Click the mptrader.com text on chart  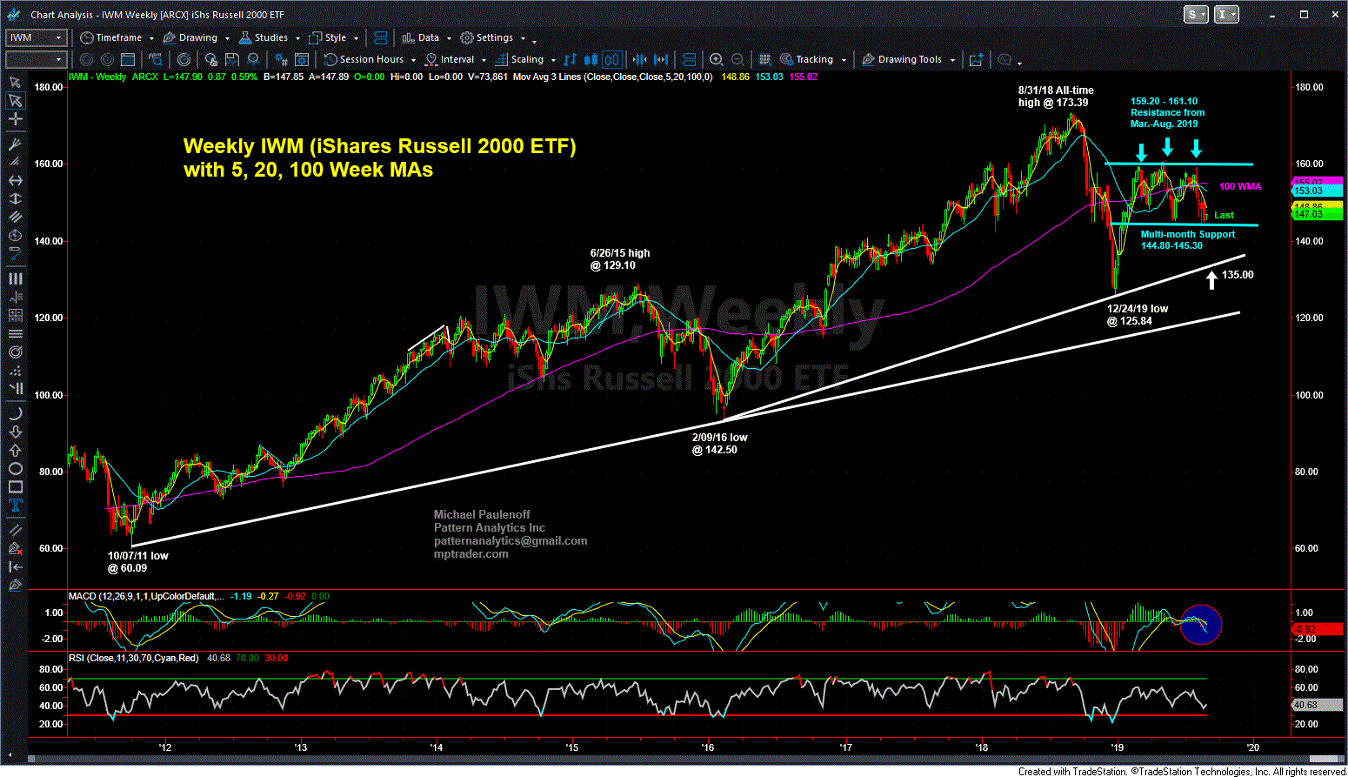point(470,553)
